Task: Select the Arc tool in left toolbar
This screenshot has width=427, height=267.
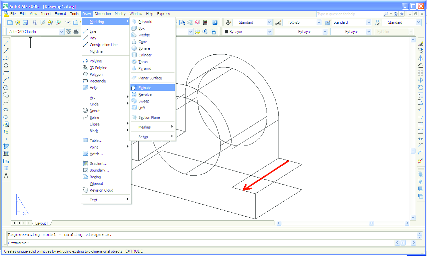Action: click(x=6, y=80)
